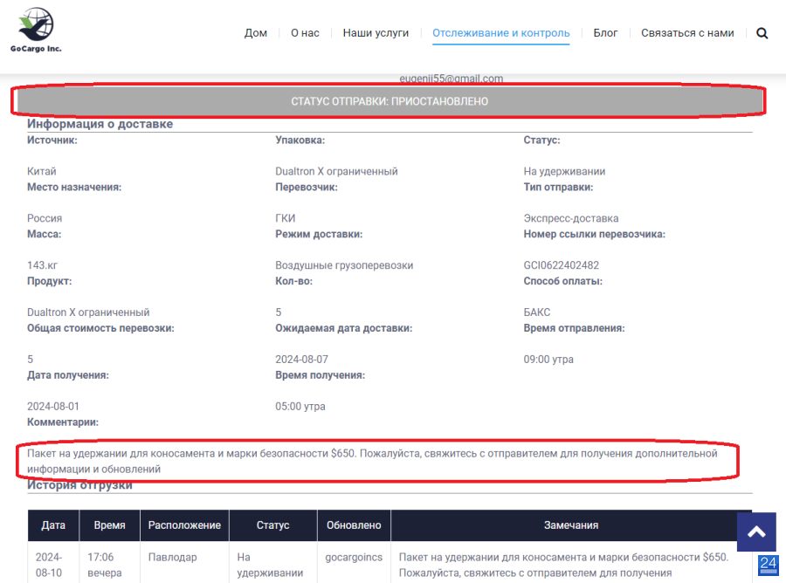786x583 pixels.
Task: Click the Ожидаемая дата доставки label
Action: pos(343,328)
